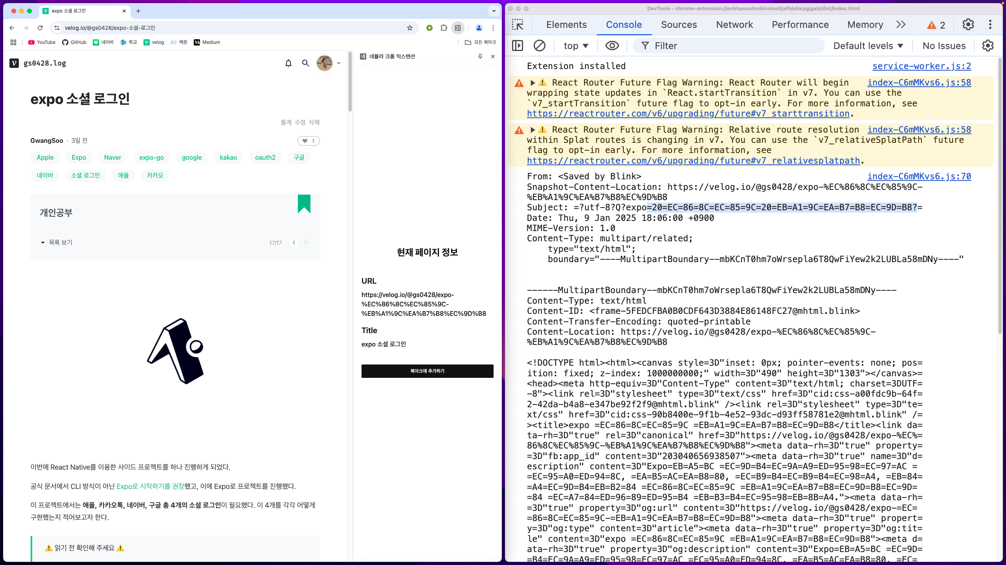Open the top context dropdown
The width and height of the screenshot is (1006, 565).
tap(576, 46)
